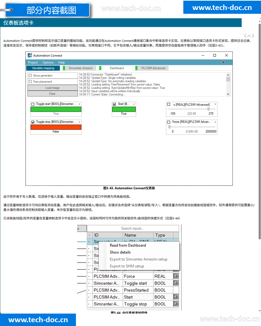
Task: Sort by the Type column header
Action: point(163,235)
